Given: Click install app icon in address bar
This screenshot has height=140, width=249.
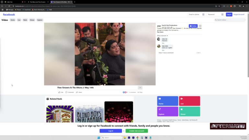Looking at the screenshot, I should pos(216,6).
